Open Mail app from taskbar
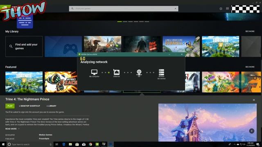Image resolution: width=262 pixels, height=147 pixels. coord(84,144)
